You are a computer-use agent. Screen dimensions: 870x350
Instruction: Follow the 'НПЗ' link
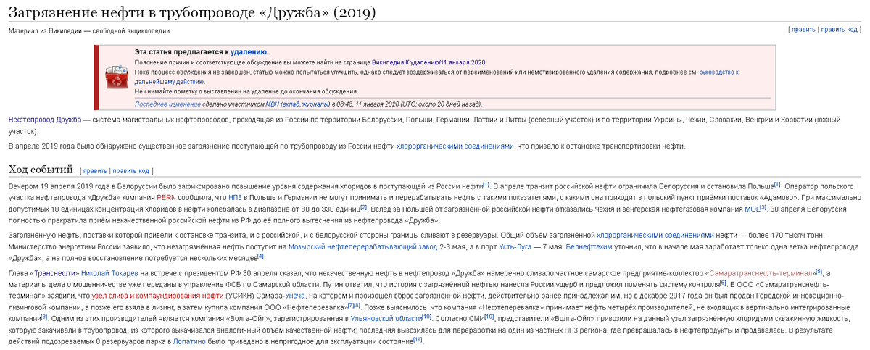click(236, 197)
